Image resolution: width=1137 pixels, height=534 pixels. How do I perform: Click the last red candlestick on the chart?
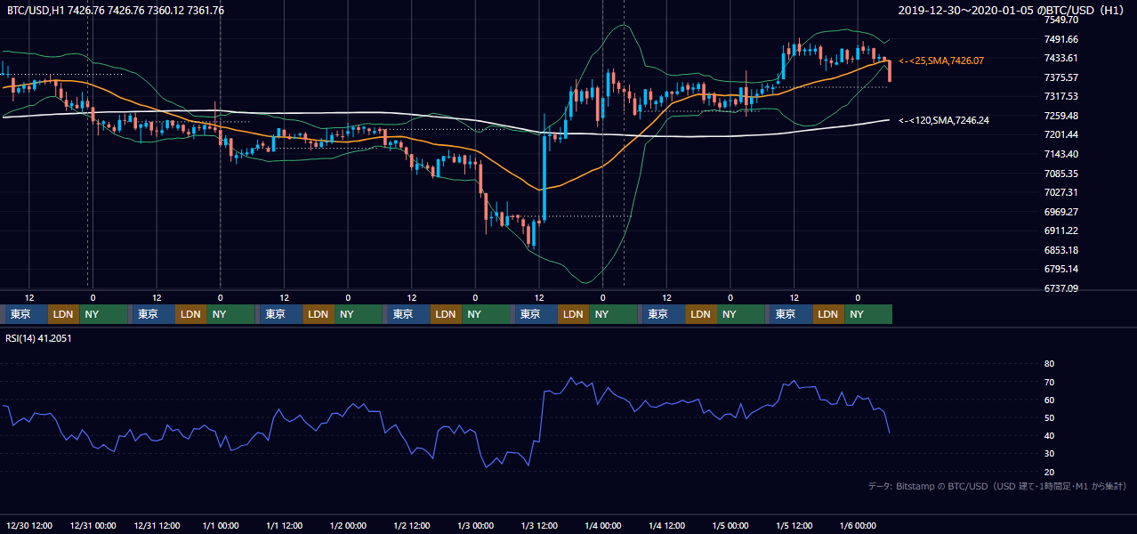pos(890,71)
